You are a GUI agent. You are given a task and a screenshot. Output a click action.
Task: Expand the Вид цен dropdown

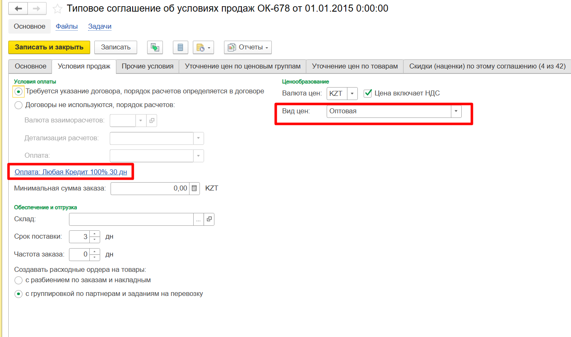coord(456,111)
